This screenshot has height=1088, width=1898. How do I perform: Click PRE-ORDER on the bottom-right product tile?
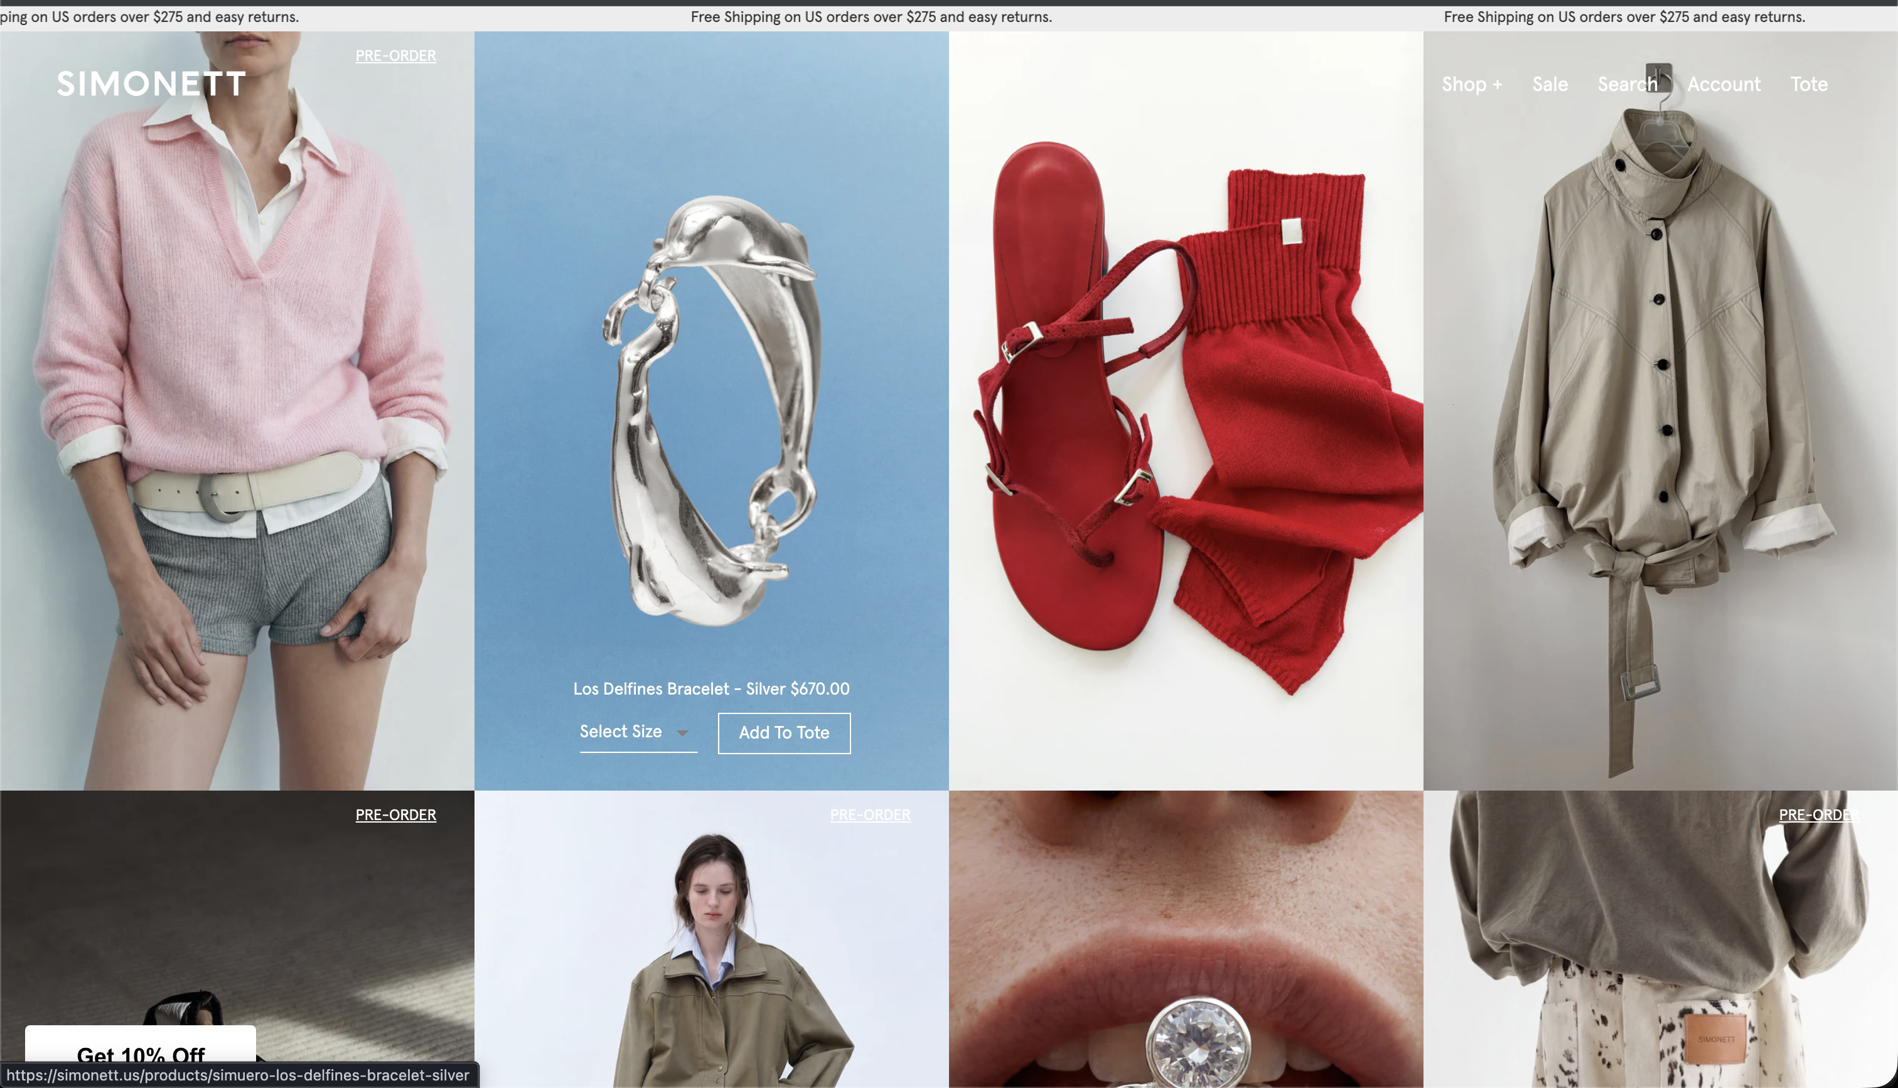[x=1818, y=814]
